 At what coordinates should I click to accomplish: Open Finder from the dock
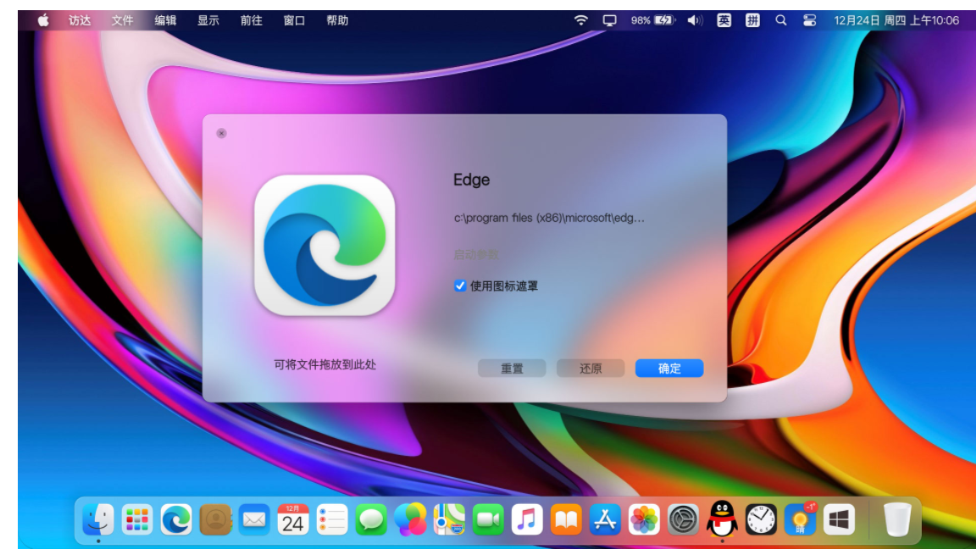(97, 519)
